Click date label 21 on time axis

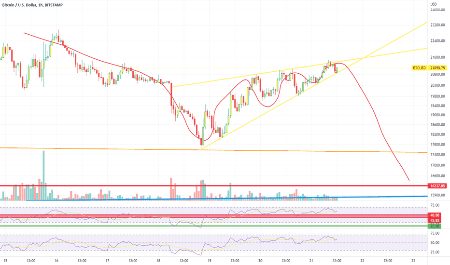click(311, 261)
